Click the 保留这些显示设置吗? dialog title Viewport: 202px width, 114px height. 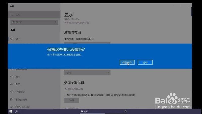[x=66, y=49]
